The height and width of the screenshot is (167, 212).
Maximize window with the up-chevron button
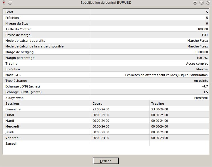(x=201, y=3)
